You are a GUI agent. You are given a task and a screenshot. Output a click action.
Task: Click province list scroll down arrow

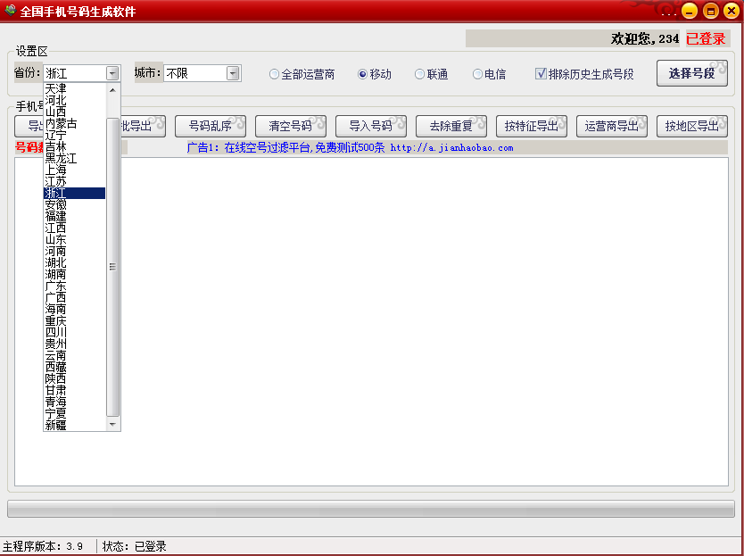click(112, 425)
